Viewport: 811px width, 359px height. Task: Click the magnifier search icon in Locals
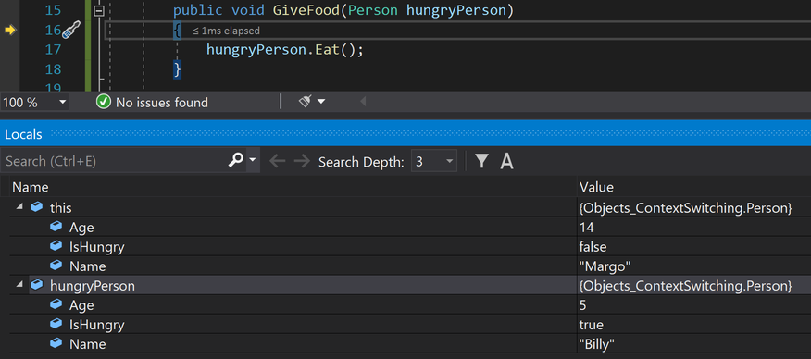tap(235, 161)
